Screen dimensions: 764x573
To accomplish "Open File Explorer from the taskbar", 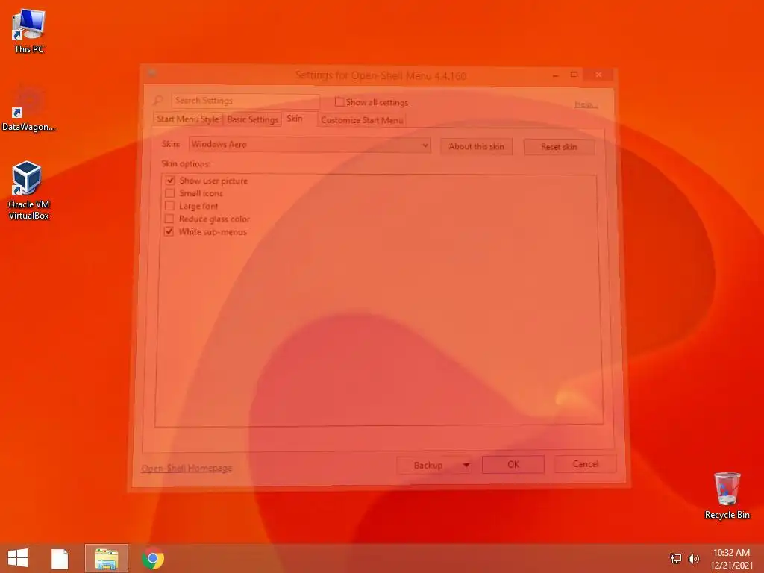I will pos(106,558).
